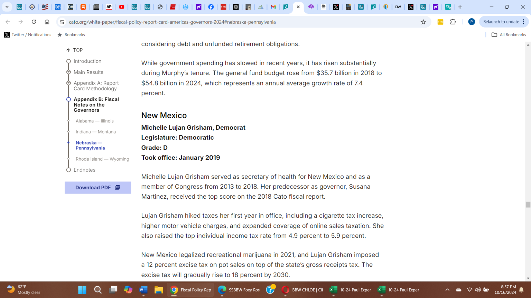Show hidden system tray icons chevron

click(x=447, y=290)
